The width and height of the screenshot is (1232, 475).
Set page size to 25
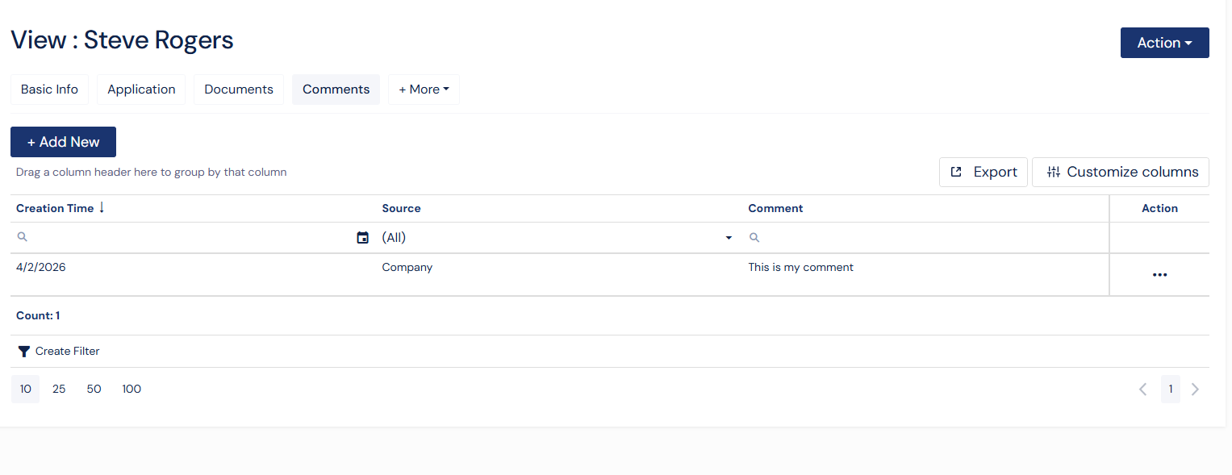click(x=59, y=390)
